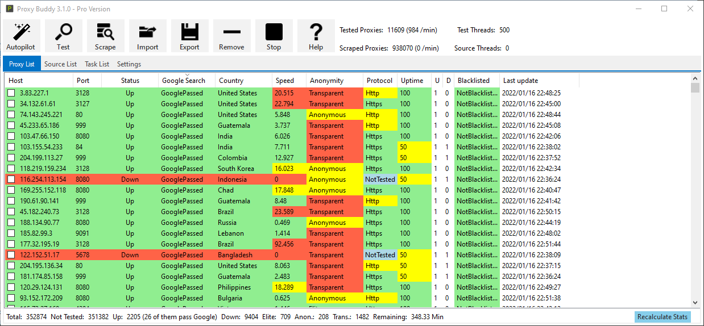Click the Test magnifier icon
The image size is (704, 326).
click(x=63, y=36)
